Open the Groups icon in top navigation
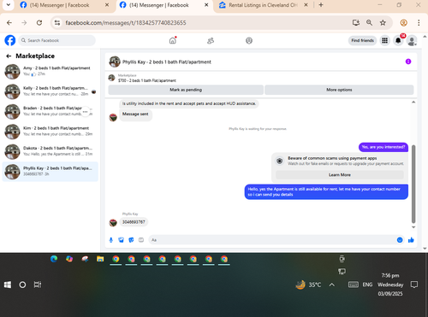 coord(249,41)
